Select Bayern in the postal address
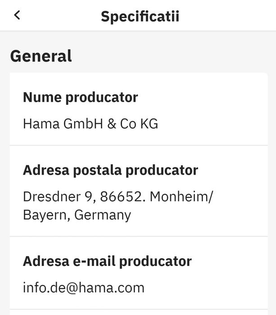 point(46,215)
